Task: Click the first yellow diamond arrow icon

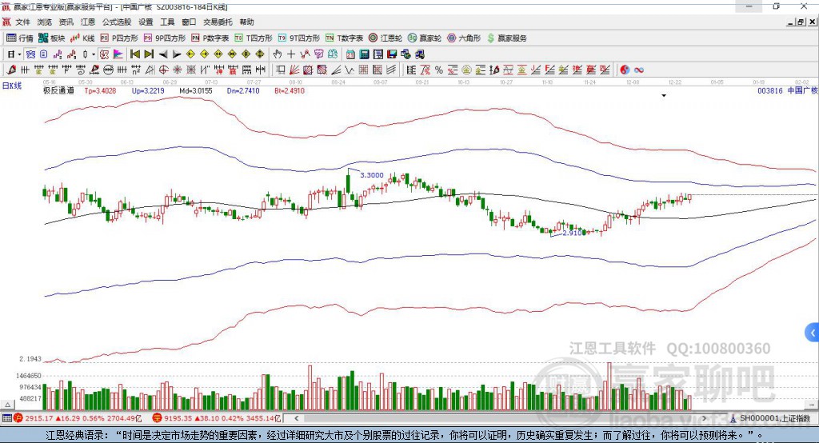Action: pyautogui.click(x=190, y=54)
